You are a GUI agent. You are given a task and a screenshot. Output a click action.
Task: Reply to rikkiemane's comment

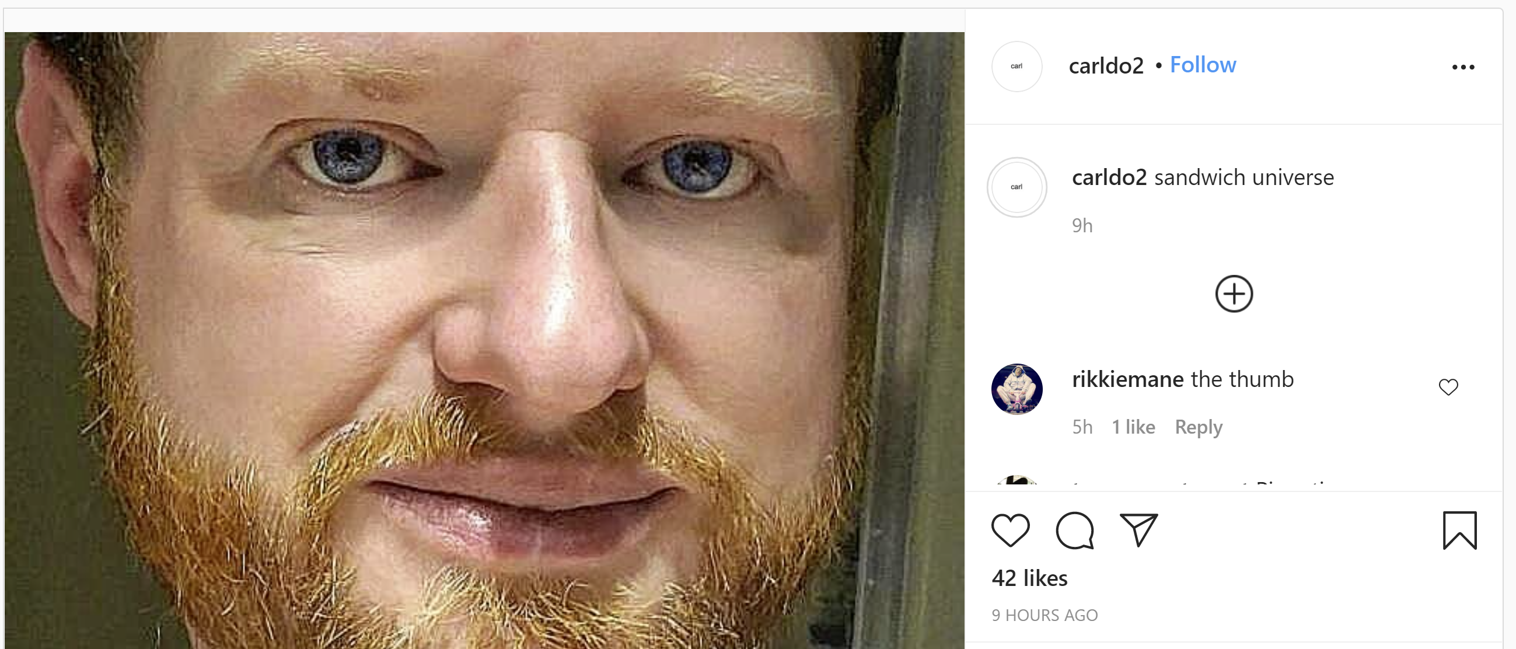pos(1198,427)
